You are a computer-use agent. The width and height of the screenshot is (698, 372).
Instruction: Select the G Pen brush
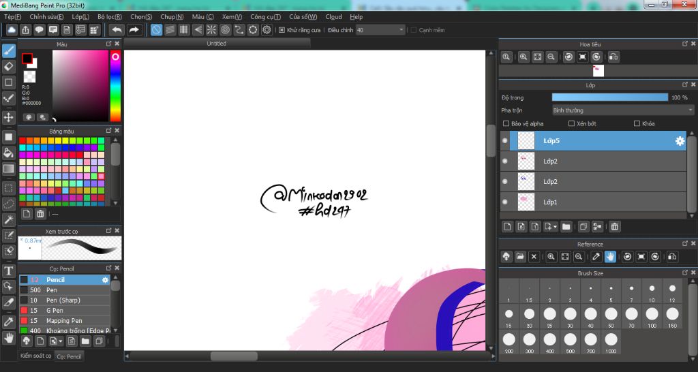pyautogui.click(x=65, y=311)
